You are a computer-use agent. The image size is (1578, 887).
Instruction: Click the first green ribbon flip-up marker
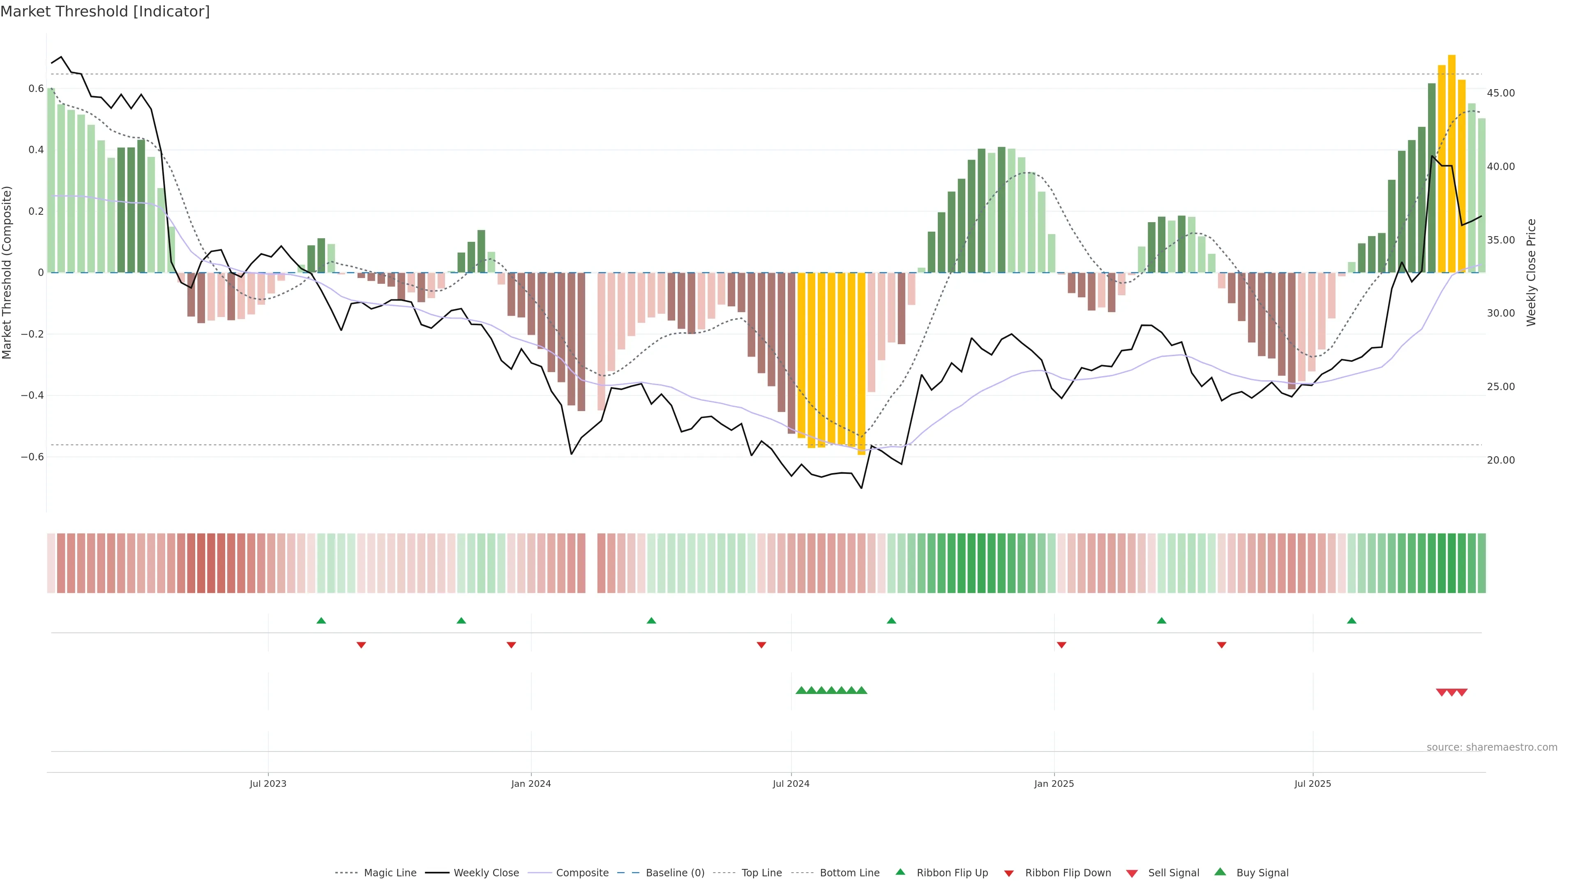pos(321,621)
